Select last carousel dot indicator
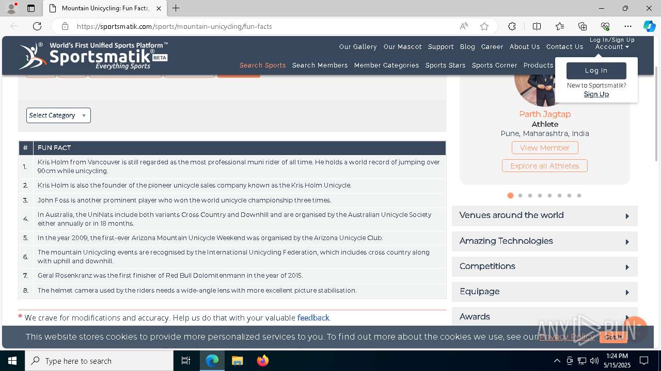Image resolution: width=661 pixels, height=371 pixels. [x=579, y=196]
